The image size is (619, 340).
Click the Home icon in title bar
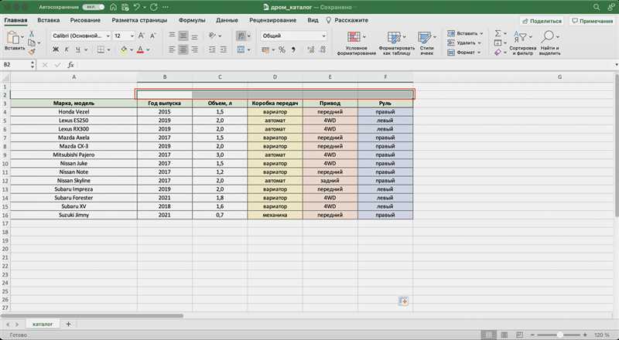pos(113,7)
